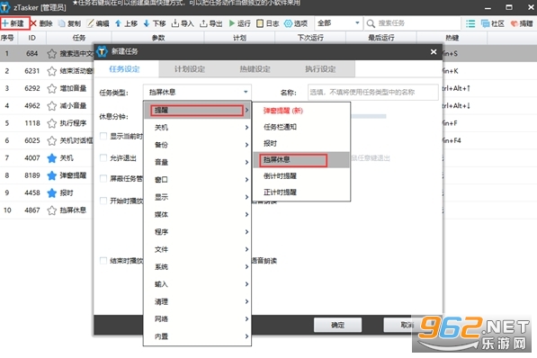This screenshot has height=358, width=537.
Task: Move task down with 下移 arrow
Action: tap(147, 23)
